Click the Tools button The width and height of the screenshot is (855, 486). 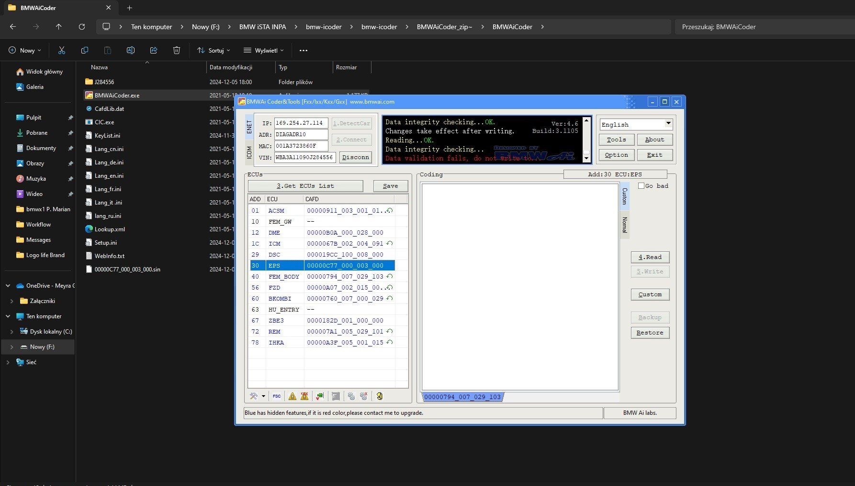pos(617,140)
